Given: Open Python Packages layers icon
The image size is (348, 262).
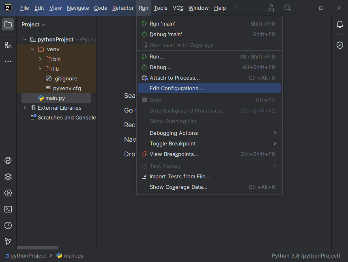Looking at the screenshot, I should pyautogui.click(x=8, y=177).
